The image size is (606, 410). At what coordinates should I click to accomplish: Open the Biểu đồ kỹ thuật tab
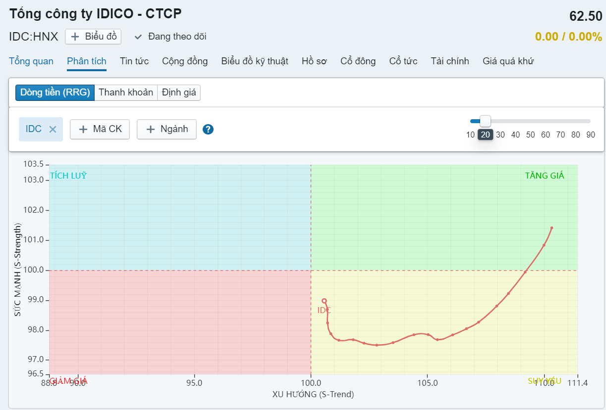[255, 61]
